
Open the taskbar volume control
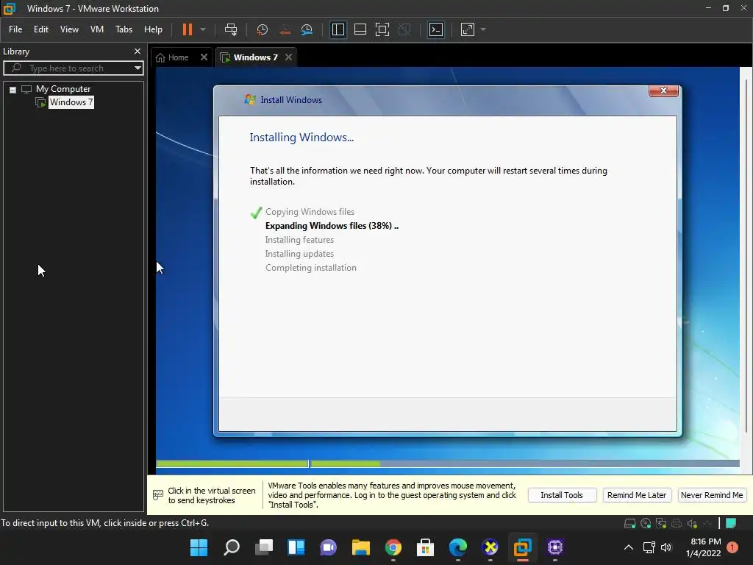point(666,547)
